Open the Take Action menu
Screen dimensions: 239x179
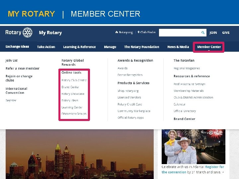(x=46, y=47)
